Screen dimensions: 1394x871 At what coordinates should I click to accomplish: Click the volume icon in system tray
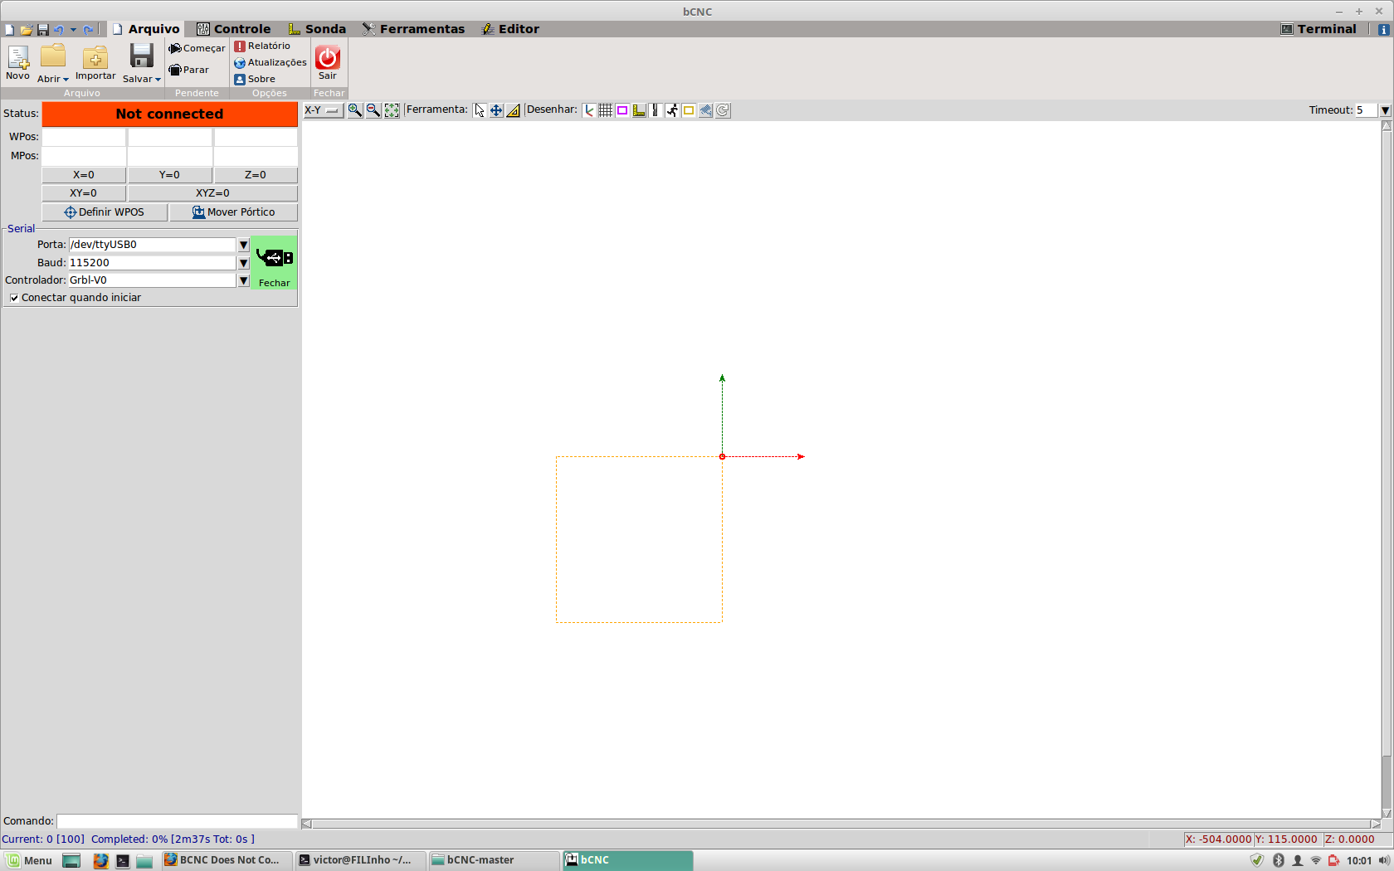coord(1383,860)
